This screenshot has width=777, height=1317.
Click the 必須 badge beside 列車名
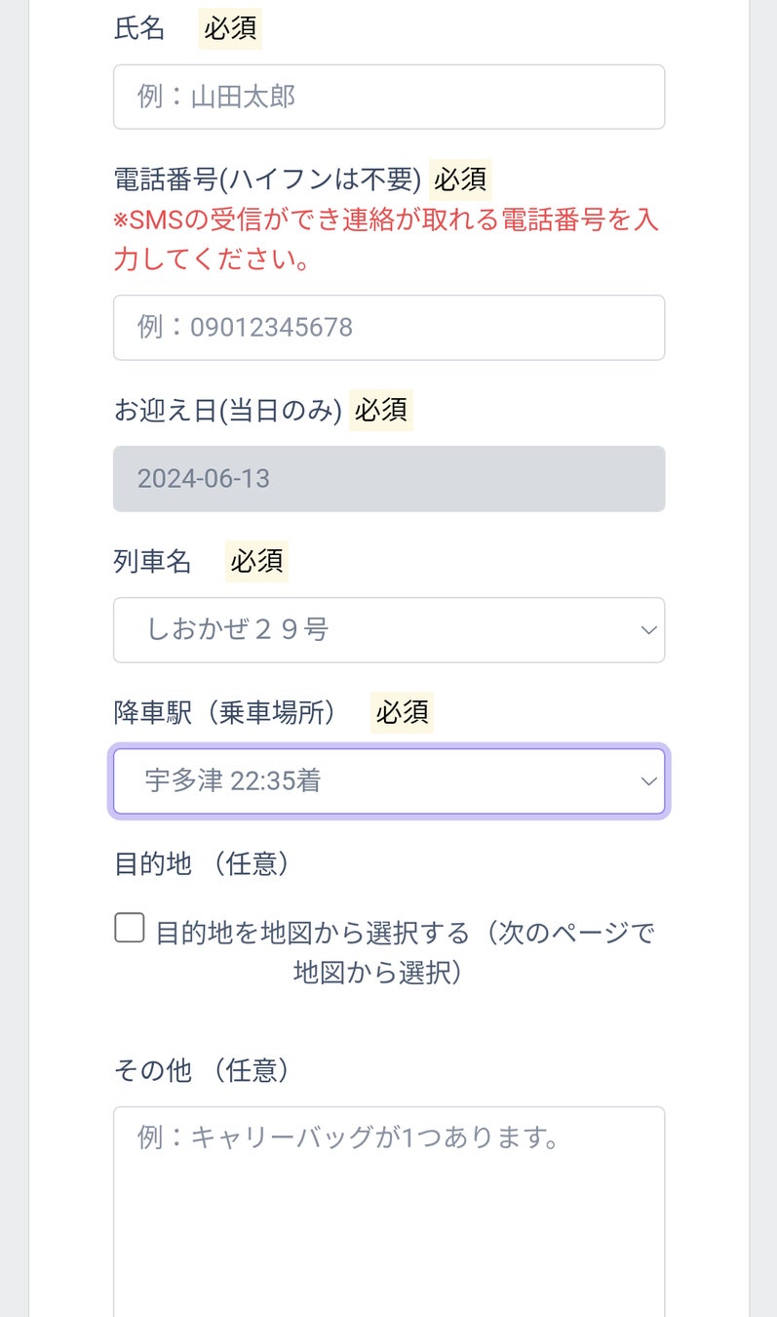point(256,561)
